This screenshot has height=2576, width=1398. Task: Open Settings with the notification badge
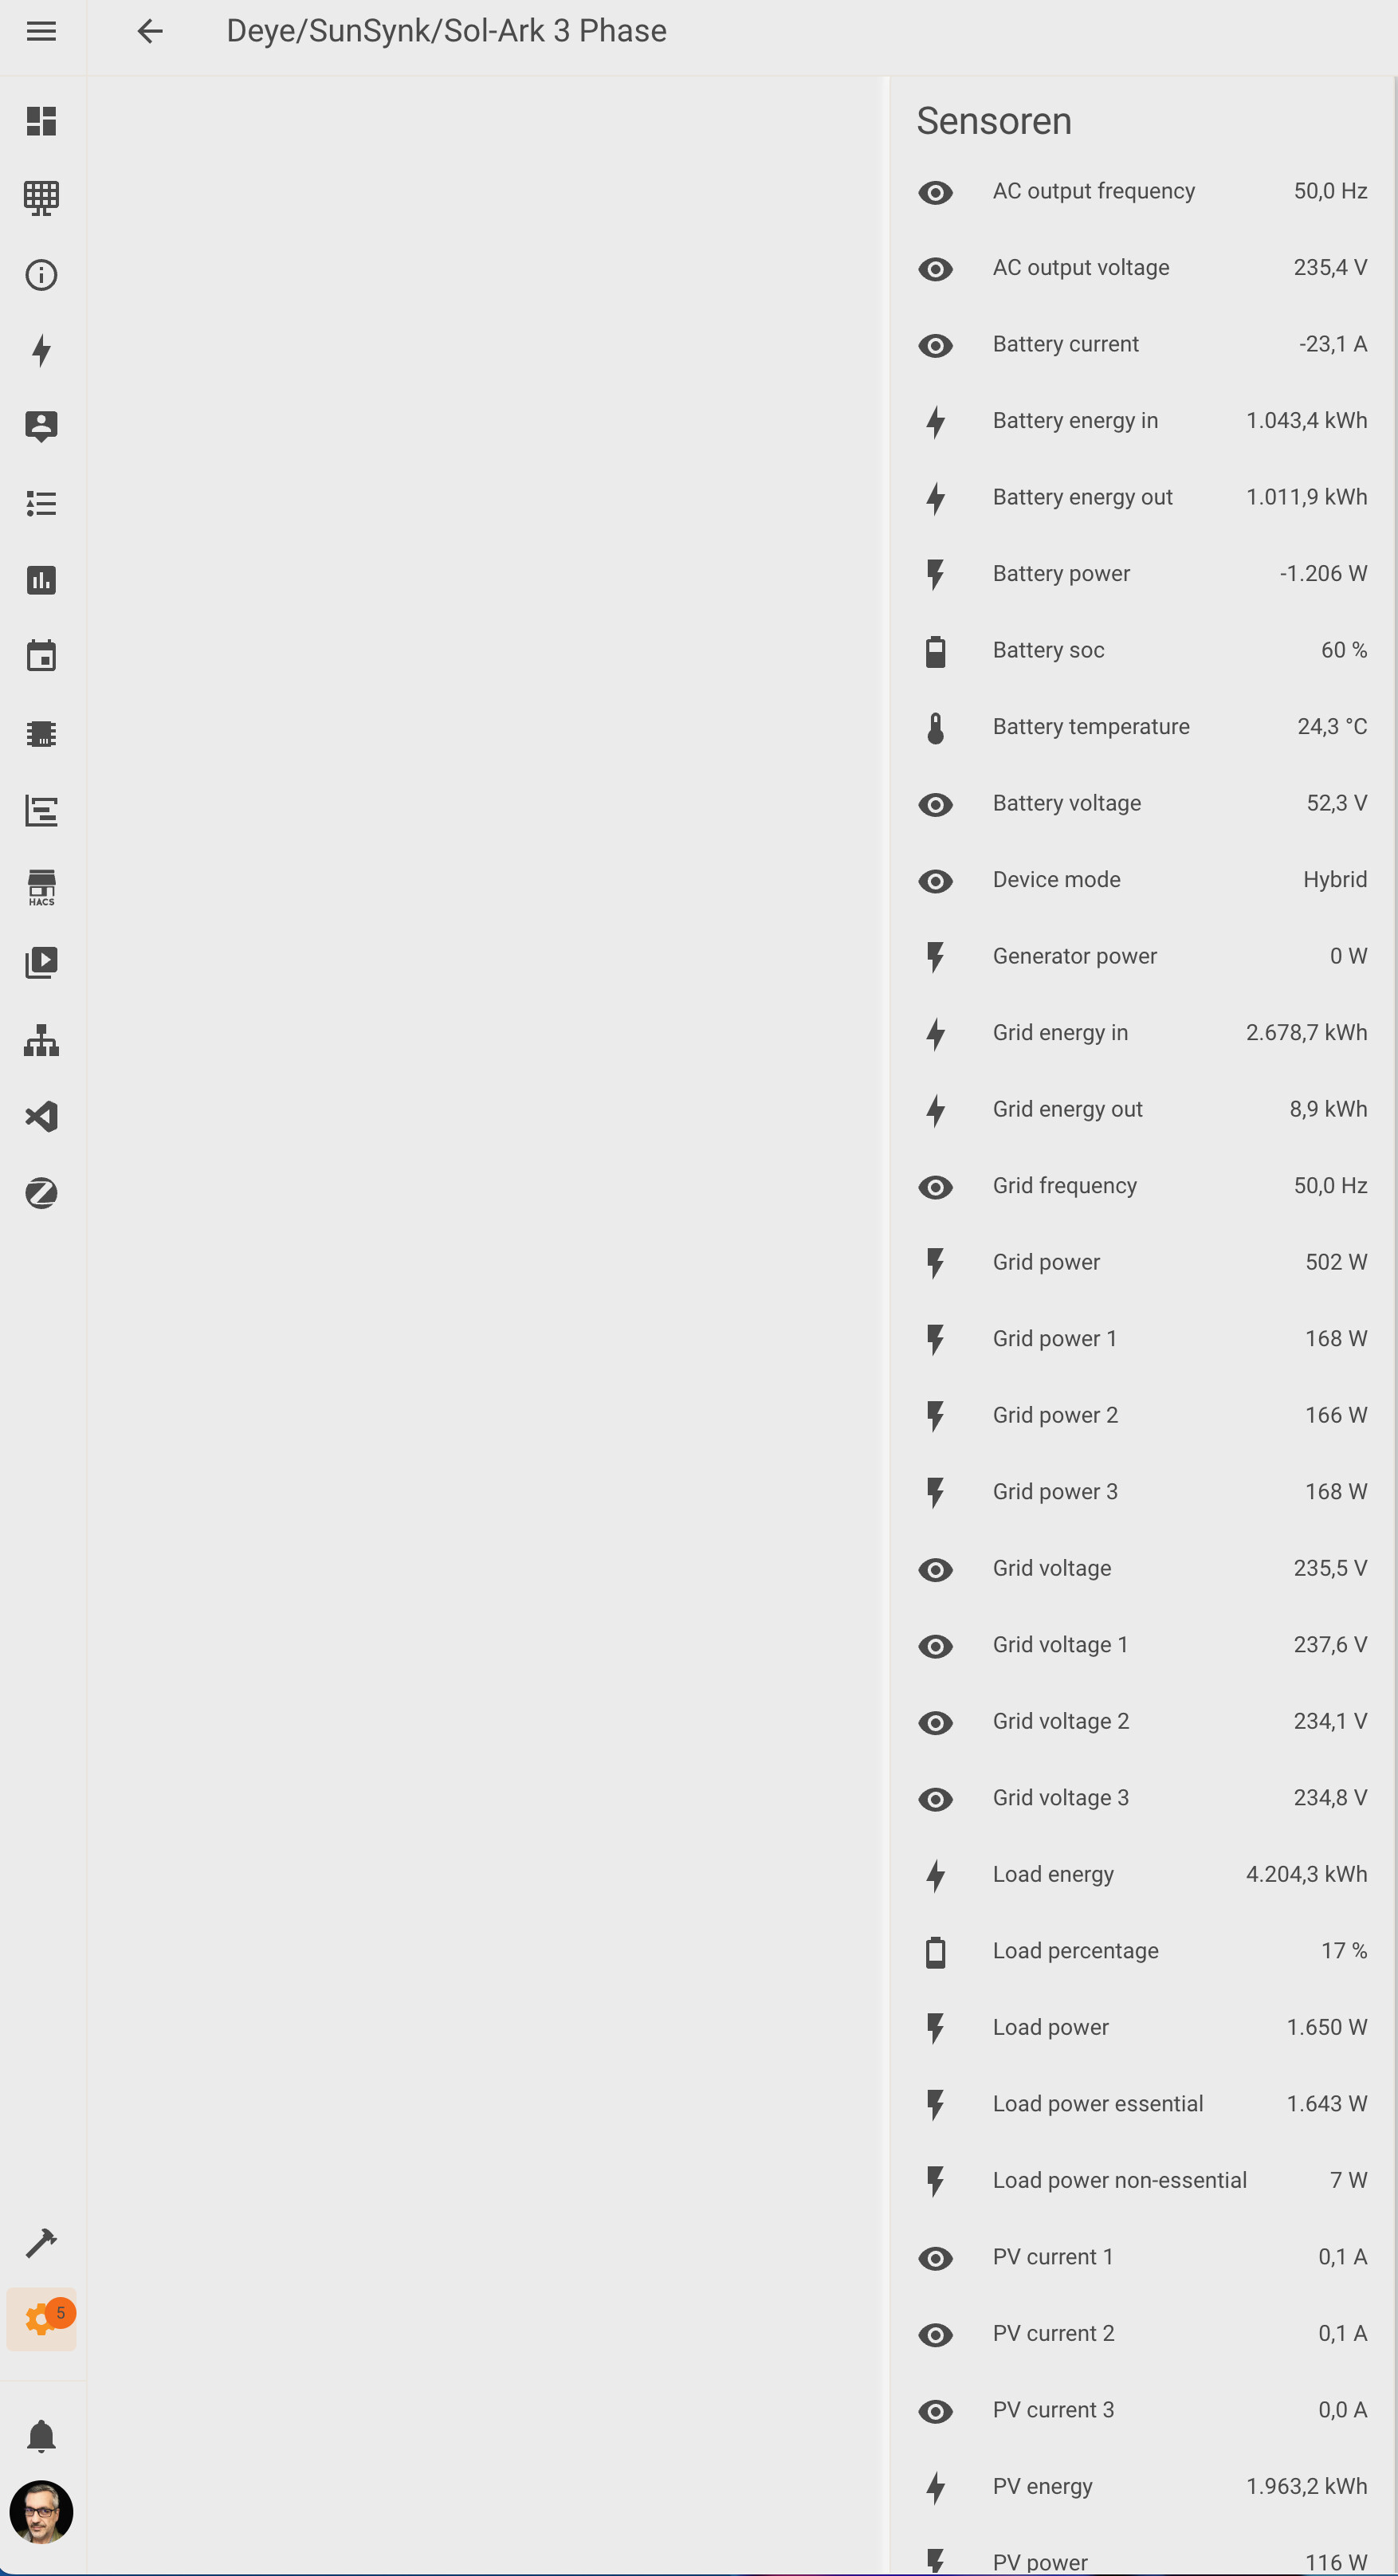(41, 2319)
